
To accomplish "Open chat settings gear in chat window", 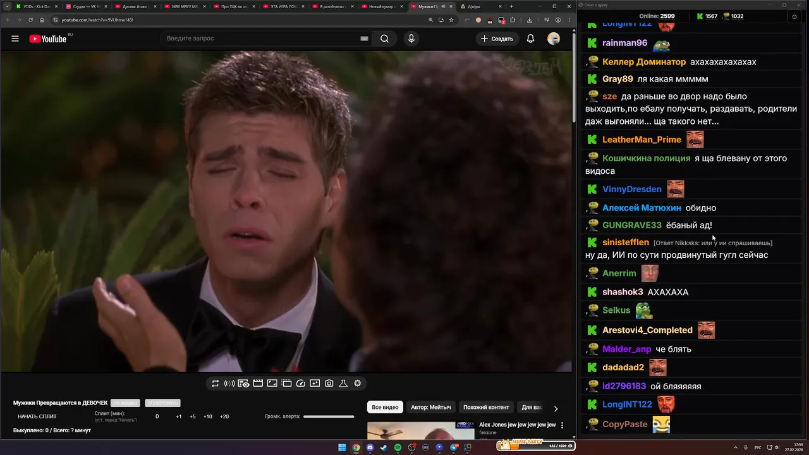I will (x=794, y=16).
